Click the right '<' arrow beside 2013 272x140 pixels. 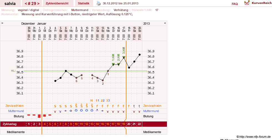pos(165,23)
